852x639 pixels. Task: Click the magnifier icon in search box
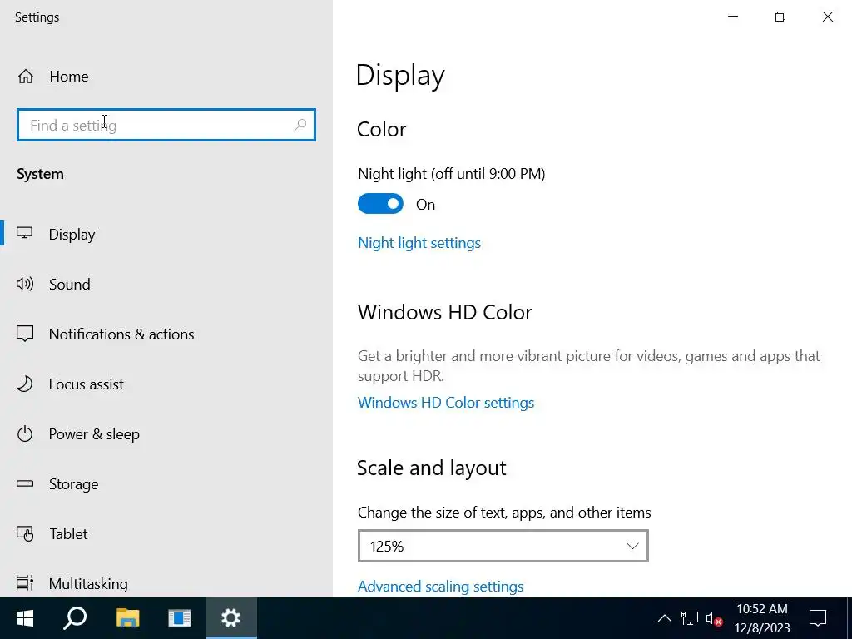pos(300,126)
